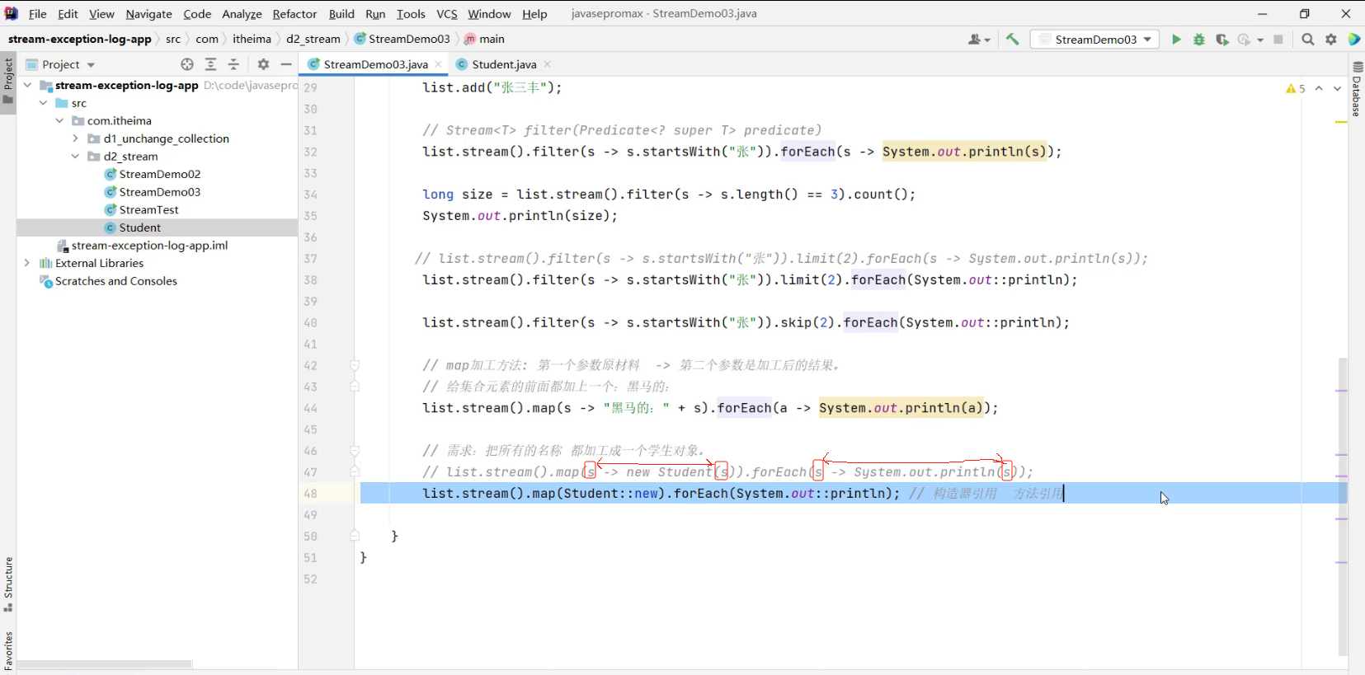The image size is (1365, 675).
Task: Fold the comment block at line 42
Action: (355, 365)
